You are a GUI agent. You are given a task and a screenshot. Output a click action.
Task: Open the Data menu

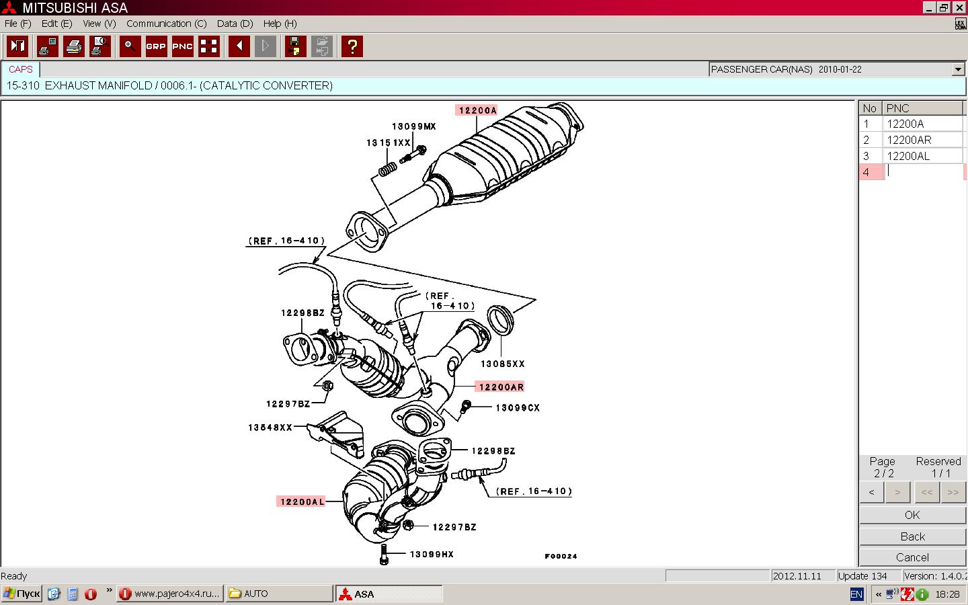click(x=235, y=24)
